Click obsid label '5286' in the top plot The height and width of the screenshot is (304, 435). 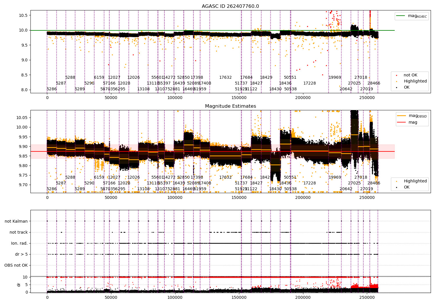(x=52, y=89)
